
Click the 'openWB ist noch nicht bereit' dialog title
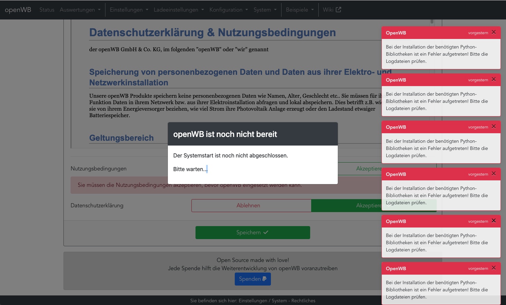[225, 134]
